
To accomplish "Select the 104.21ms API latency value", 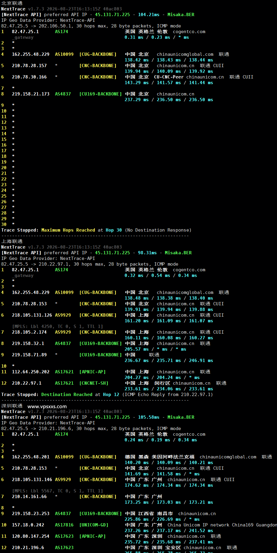I will tap(148, 15).
